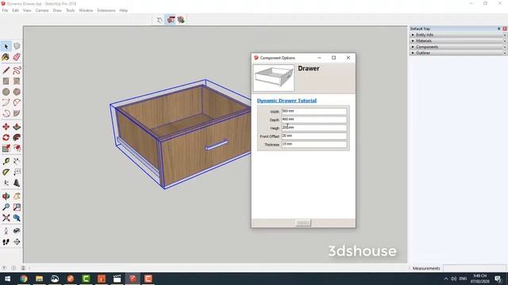Activate the Push/Pull tool
The width and height of the screenshot is (508, 285).
click(17, 127)
